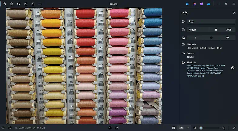
Task: Click the File Path folder icon
Action: pyautogui.click(x=183, y=62)
